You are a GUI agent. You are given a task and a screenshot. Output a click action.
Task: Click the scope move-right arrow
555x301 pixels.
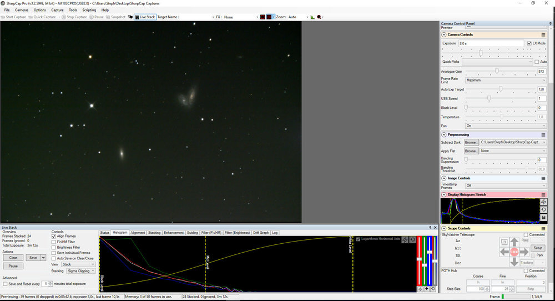tap(524, 252)
